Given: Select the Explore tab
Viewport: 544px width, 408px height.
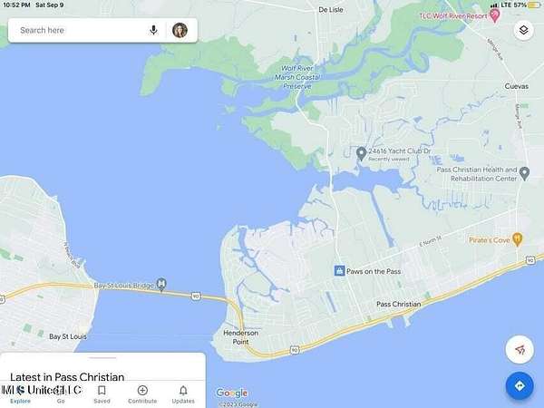Looking at the screenshot, I should click(20, 394).
